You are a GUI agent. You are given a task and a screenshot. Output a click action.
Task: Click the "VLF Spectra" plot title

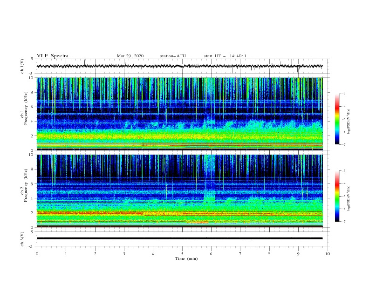(53, 56)
